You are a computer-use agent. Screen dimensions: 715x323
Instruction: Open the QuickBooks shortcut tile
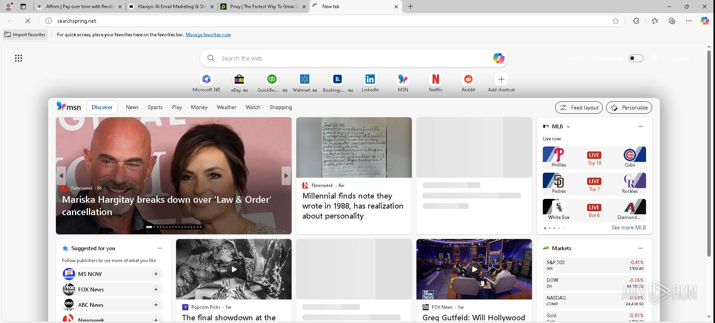pyautogui.click(x=272, y=82)
